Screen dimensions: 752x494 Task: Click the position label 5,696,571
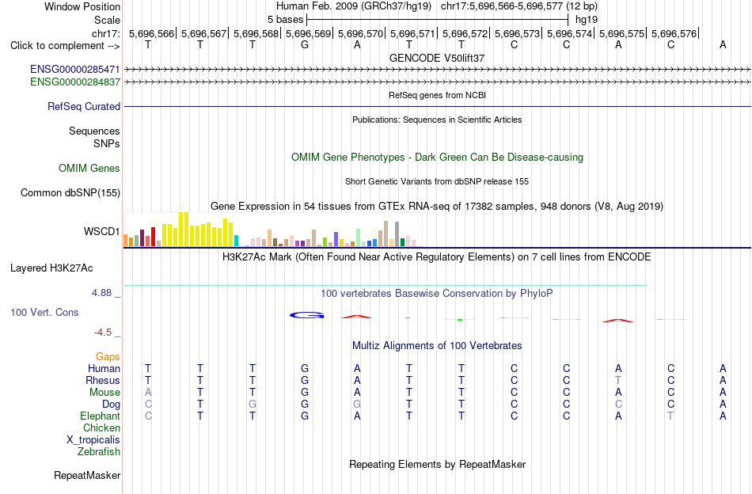(x=412, y=33)
